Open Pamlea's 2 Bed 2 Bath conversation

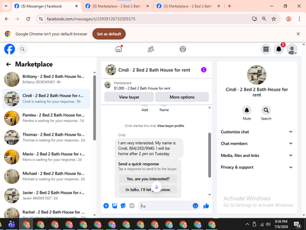[x=47, y=118]
